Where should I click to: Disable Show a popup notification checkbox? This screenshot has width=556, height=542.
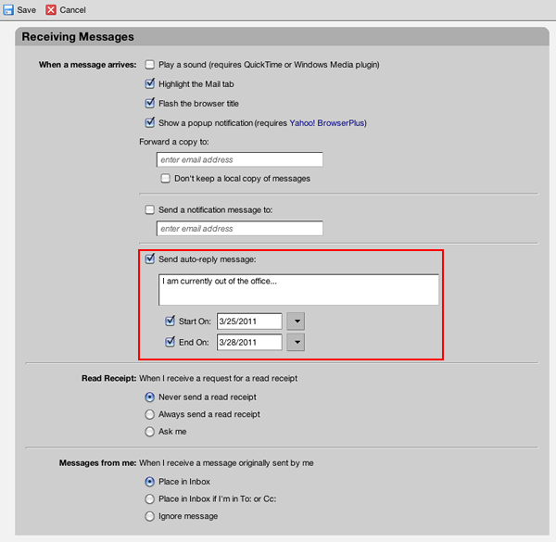coord(149,122)
